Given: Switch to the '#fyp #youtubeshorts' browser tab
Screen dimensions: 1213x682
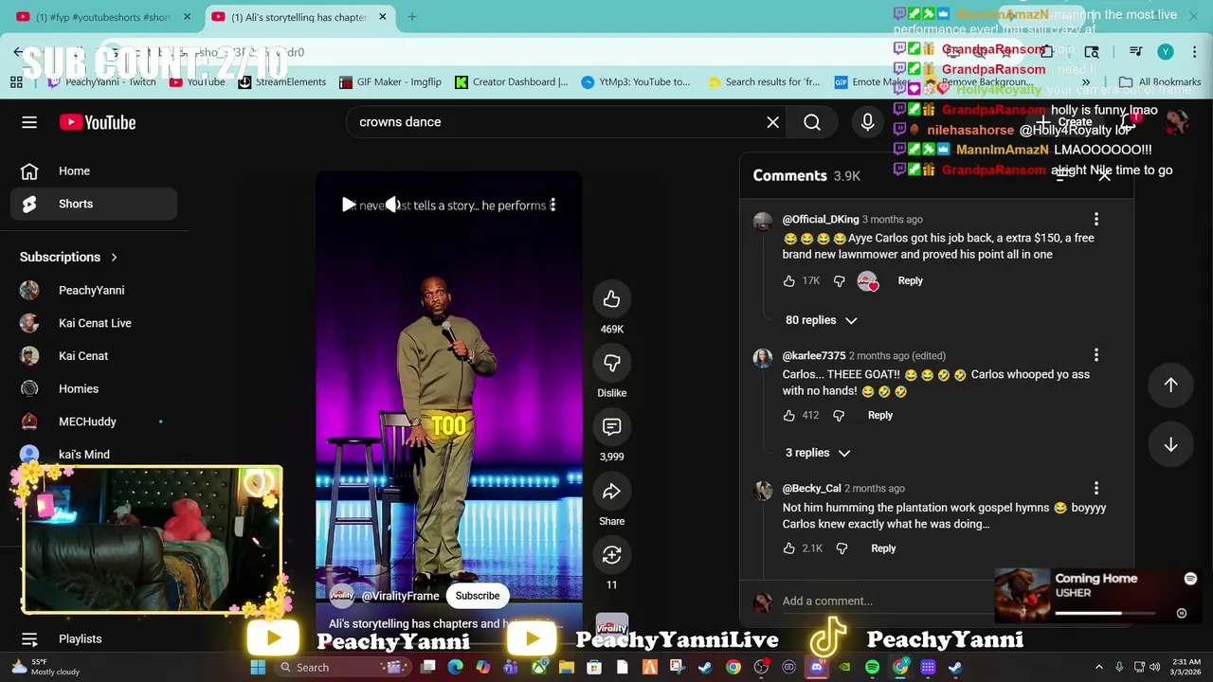Looking at the screenshot, I should pos(101,17).
